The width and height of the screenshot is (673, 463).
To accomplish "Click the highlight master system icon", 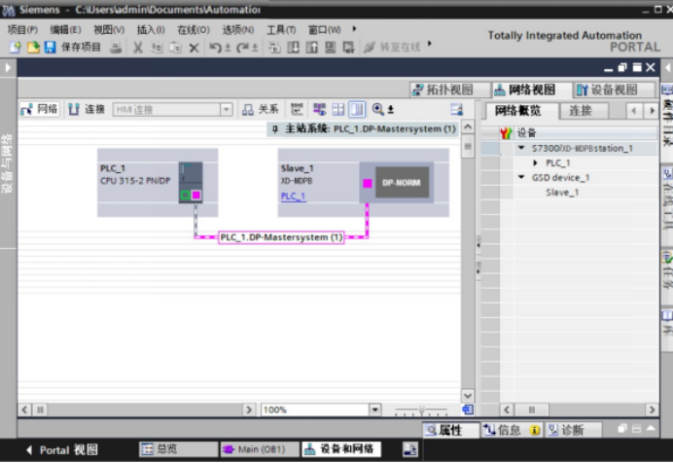I will point(319,109).
